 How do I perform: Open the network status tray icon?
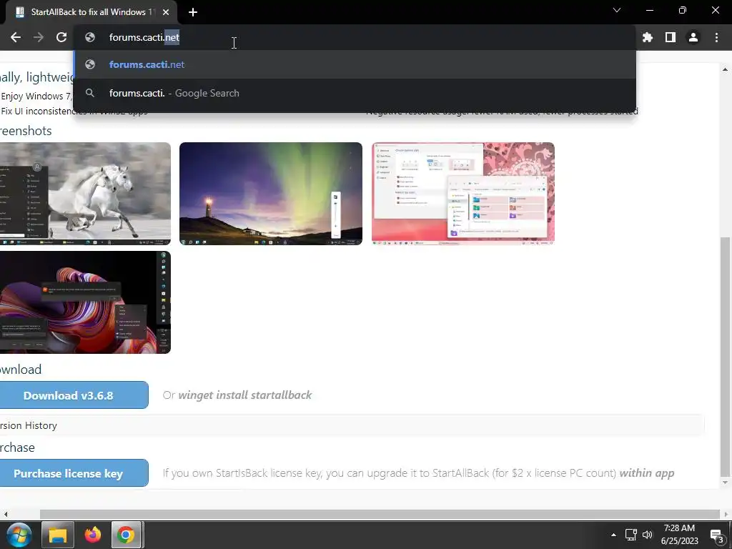point(630,535)
